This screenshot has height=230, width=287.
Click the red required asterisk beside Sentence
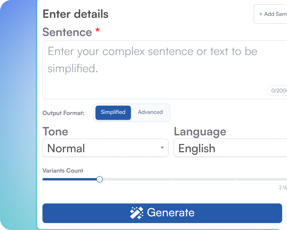point(98,31)
